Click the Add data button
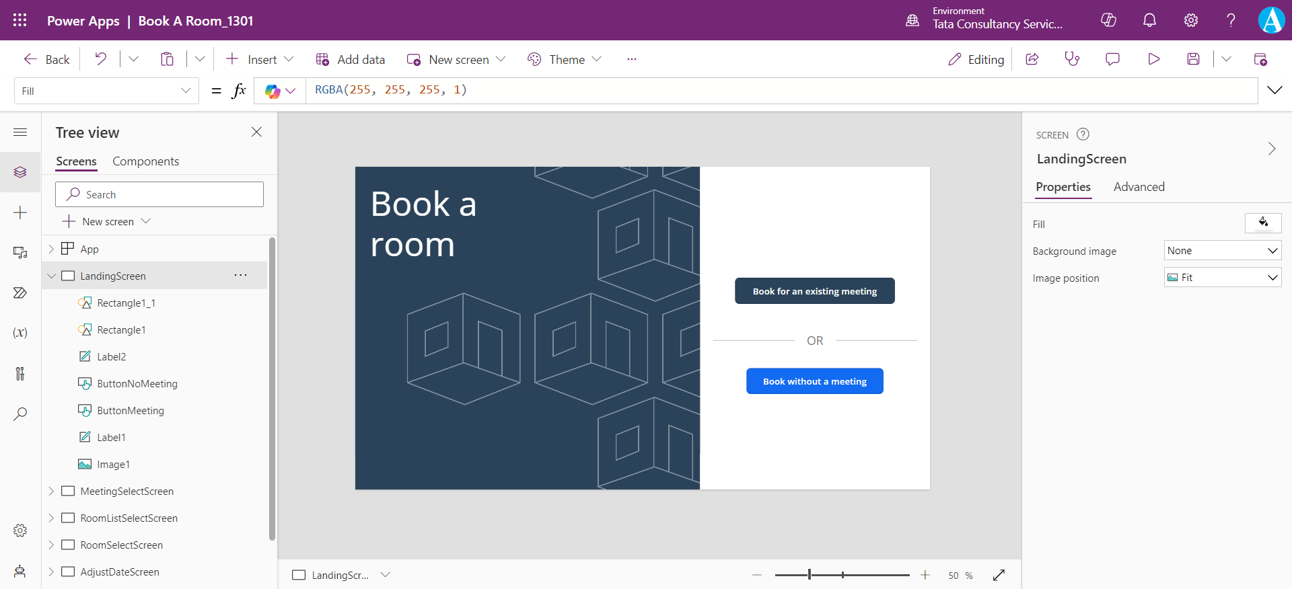The height and width of the screenshot is (589, 1292). (x=351, y=59)
